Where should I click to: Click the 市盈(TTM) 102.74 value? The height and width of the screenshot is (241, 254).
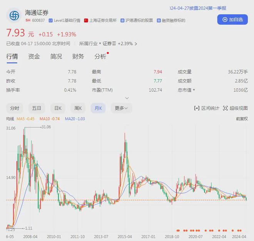[155, 90]
